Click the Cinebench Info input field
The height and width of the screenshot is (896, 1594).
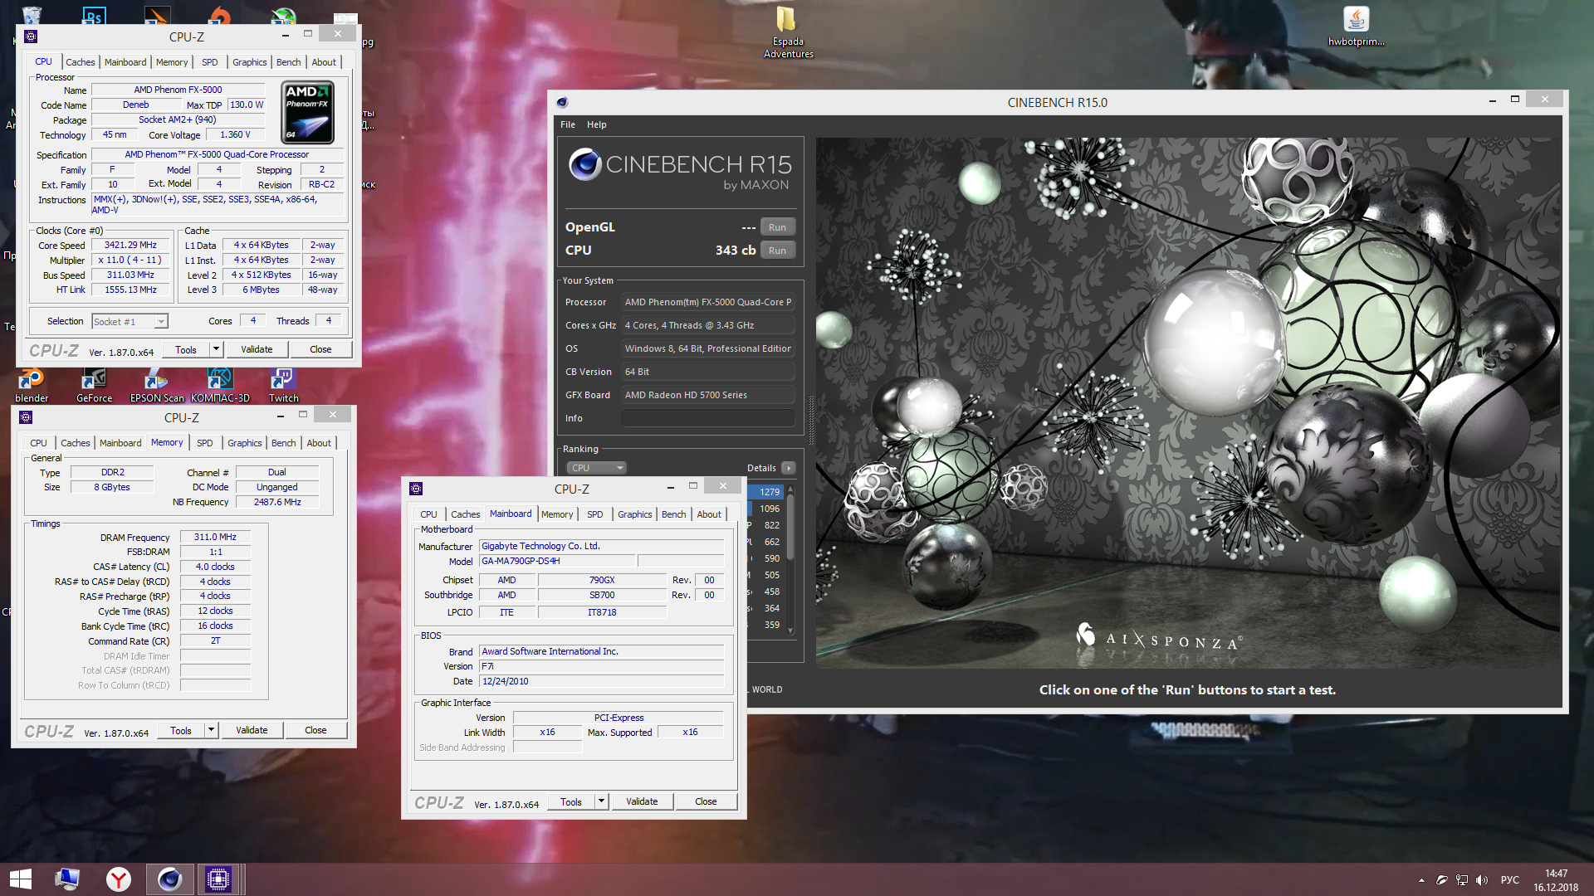(x=708, y=418)
